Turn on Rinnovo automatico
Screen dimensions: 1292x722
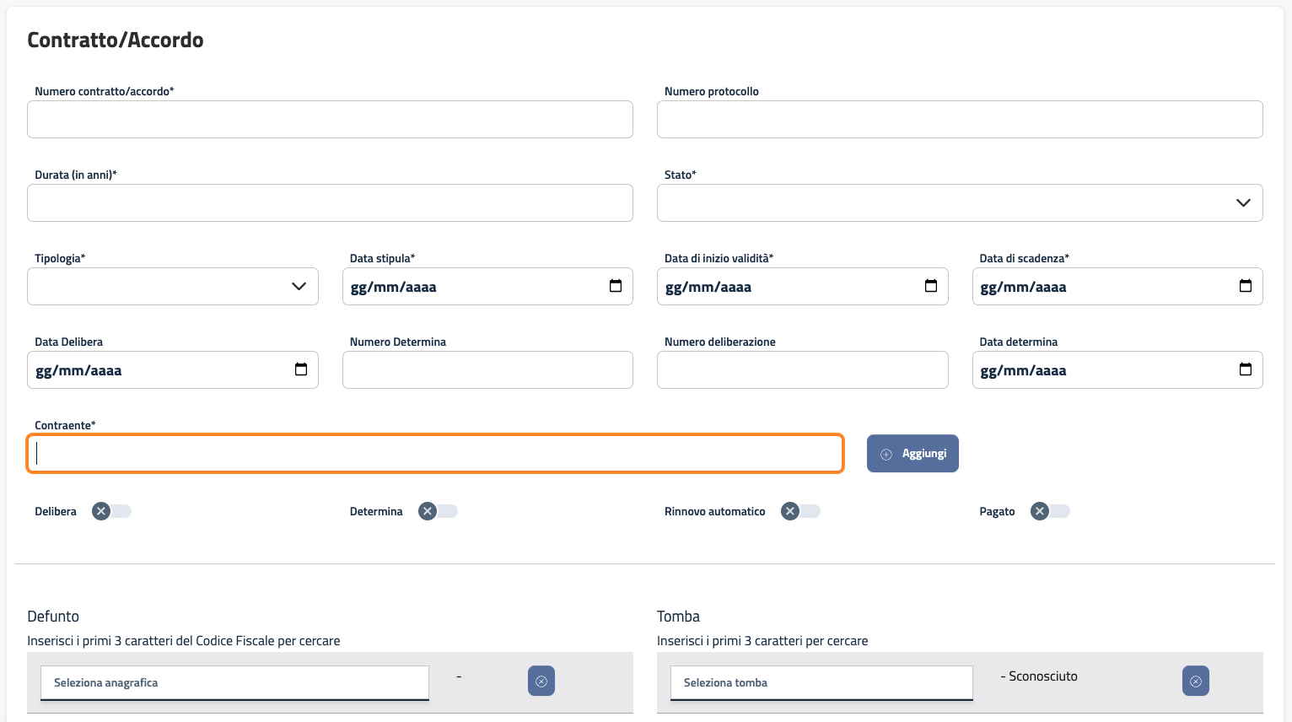pyautogui.click(x=800, y=511)
